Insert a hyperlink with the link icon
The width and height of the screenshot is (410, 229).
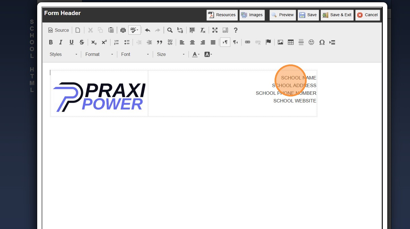(x=248, y=42)
